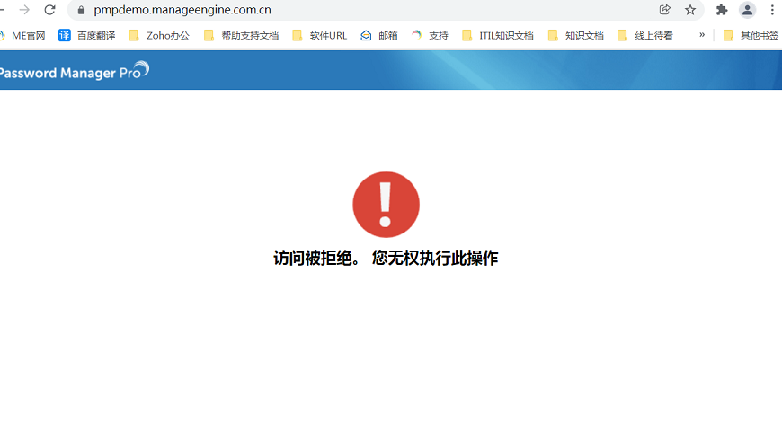Screen dimensions: 782x422
Task: Click the 访问被拒绝。您无权执行此操作 message
Action: [386, 258]
